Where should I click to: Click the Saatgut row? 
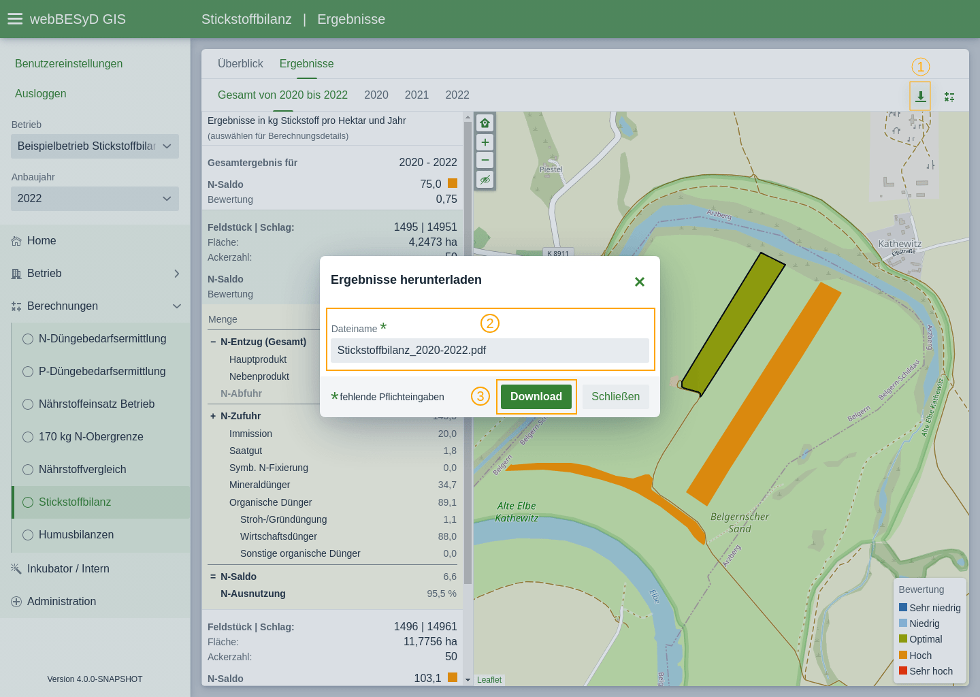click(x=333, y=451)
